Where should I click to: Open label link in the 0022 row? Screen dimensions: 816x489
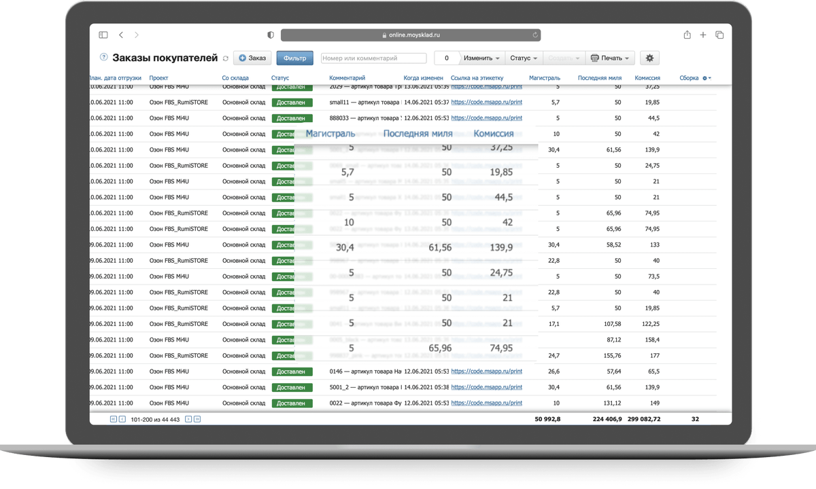(x=486, y=403)
